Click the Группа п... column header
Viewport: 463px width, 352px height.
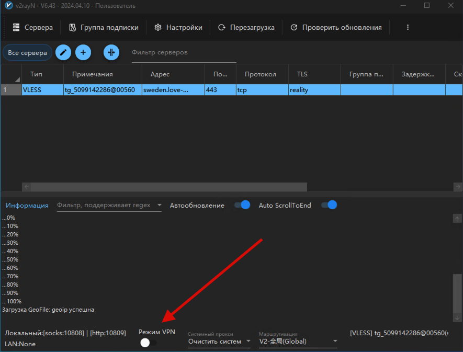coord(367,74)
